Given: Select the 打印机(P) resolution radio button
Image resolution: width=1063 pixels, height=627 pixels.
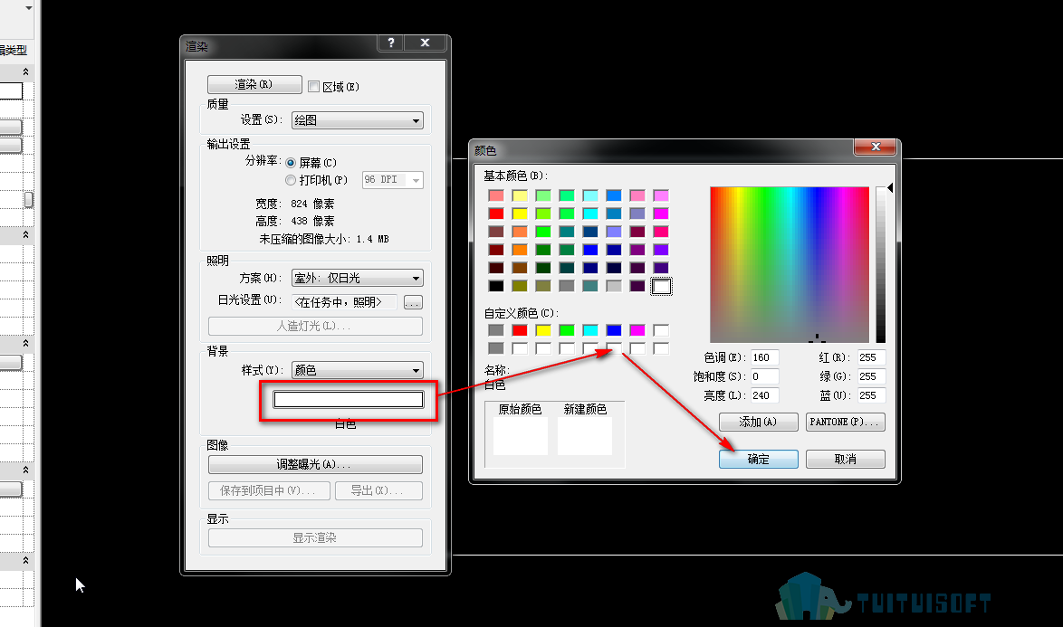Looking at the screenshot, I should coord(291,180).
